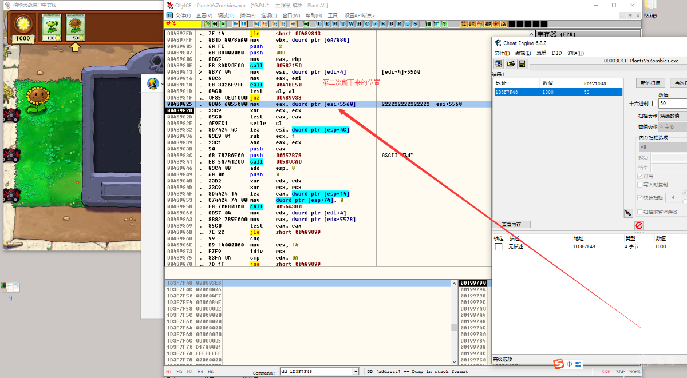This screenshot has width=687, height=378.
Task: Close debugged program via X toolbar icon
Action: pos(223,24)
